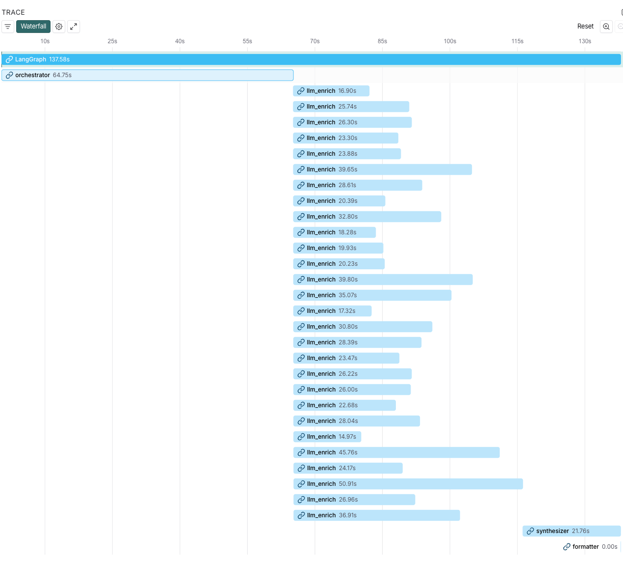Screen dimensions: 623x562
Task: Click the 70s timeline axis marker
Action: (x=315, y=41)
